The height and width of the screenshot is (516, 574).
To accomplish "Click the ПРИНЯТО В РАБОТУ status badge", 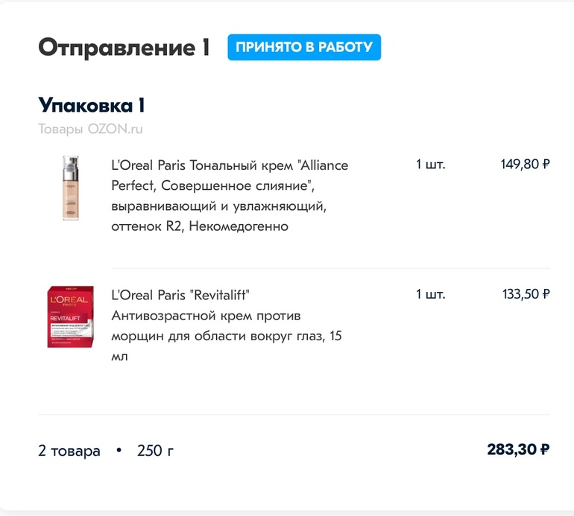I will [x=304, y=47].
